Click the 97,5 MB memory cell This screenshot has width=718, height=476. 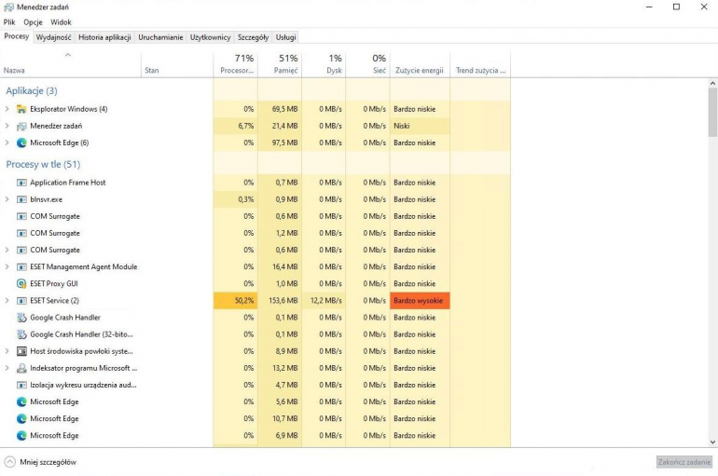(280, 143)
